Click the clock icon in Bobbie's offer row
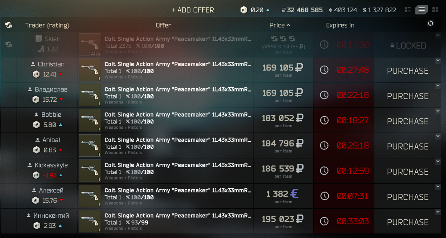The height and width of the screenshot is (238, 446). [x=324, y=120]
